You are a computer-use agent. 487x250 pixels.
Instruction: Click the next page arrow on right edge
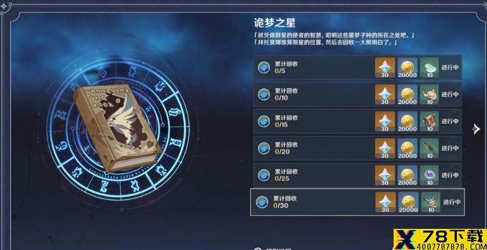476,129
